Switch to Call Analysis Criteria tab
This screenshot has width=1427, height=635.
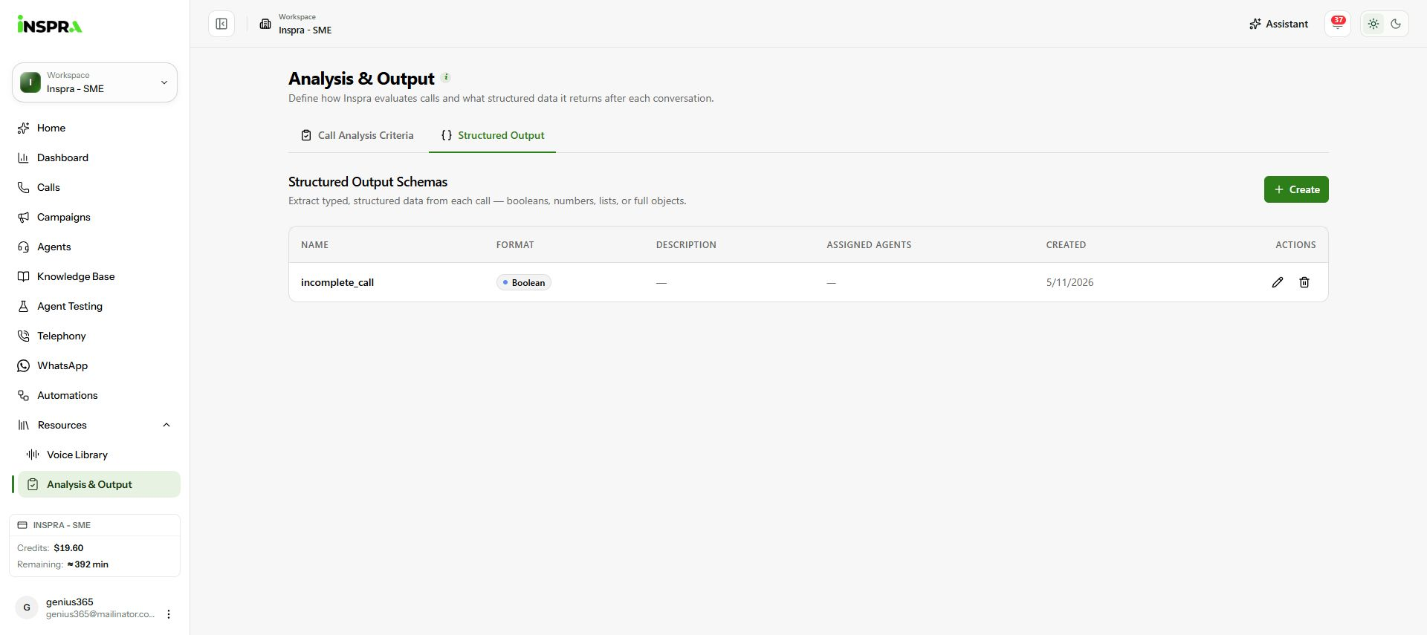[x=357, y=135]
